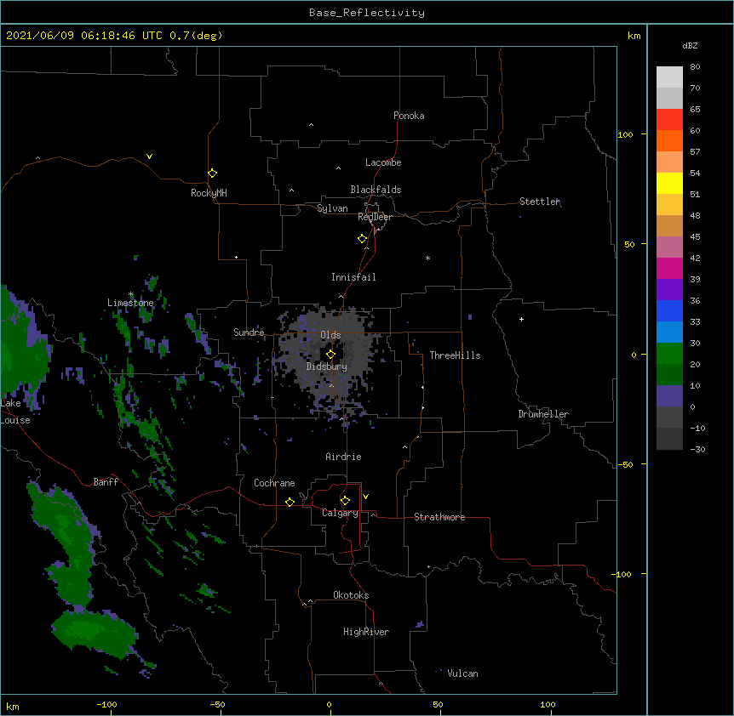Click the white plus marker north of Drumheller
734x716 pixels.
(521, 319)
